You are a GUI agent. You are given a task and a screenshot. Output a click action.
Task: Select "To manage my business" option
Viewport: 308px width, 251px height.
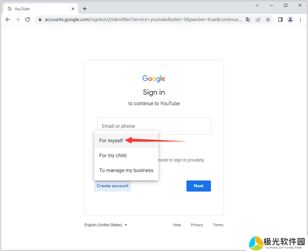(126, 170)
